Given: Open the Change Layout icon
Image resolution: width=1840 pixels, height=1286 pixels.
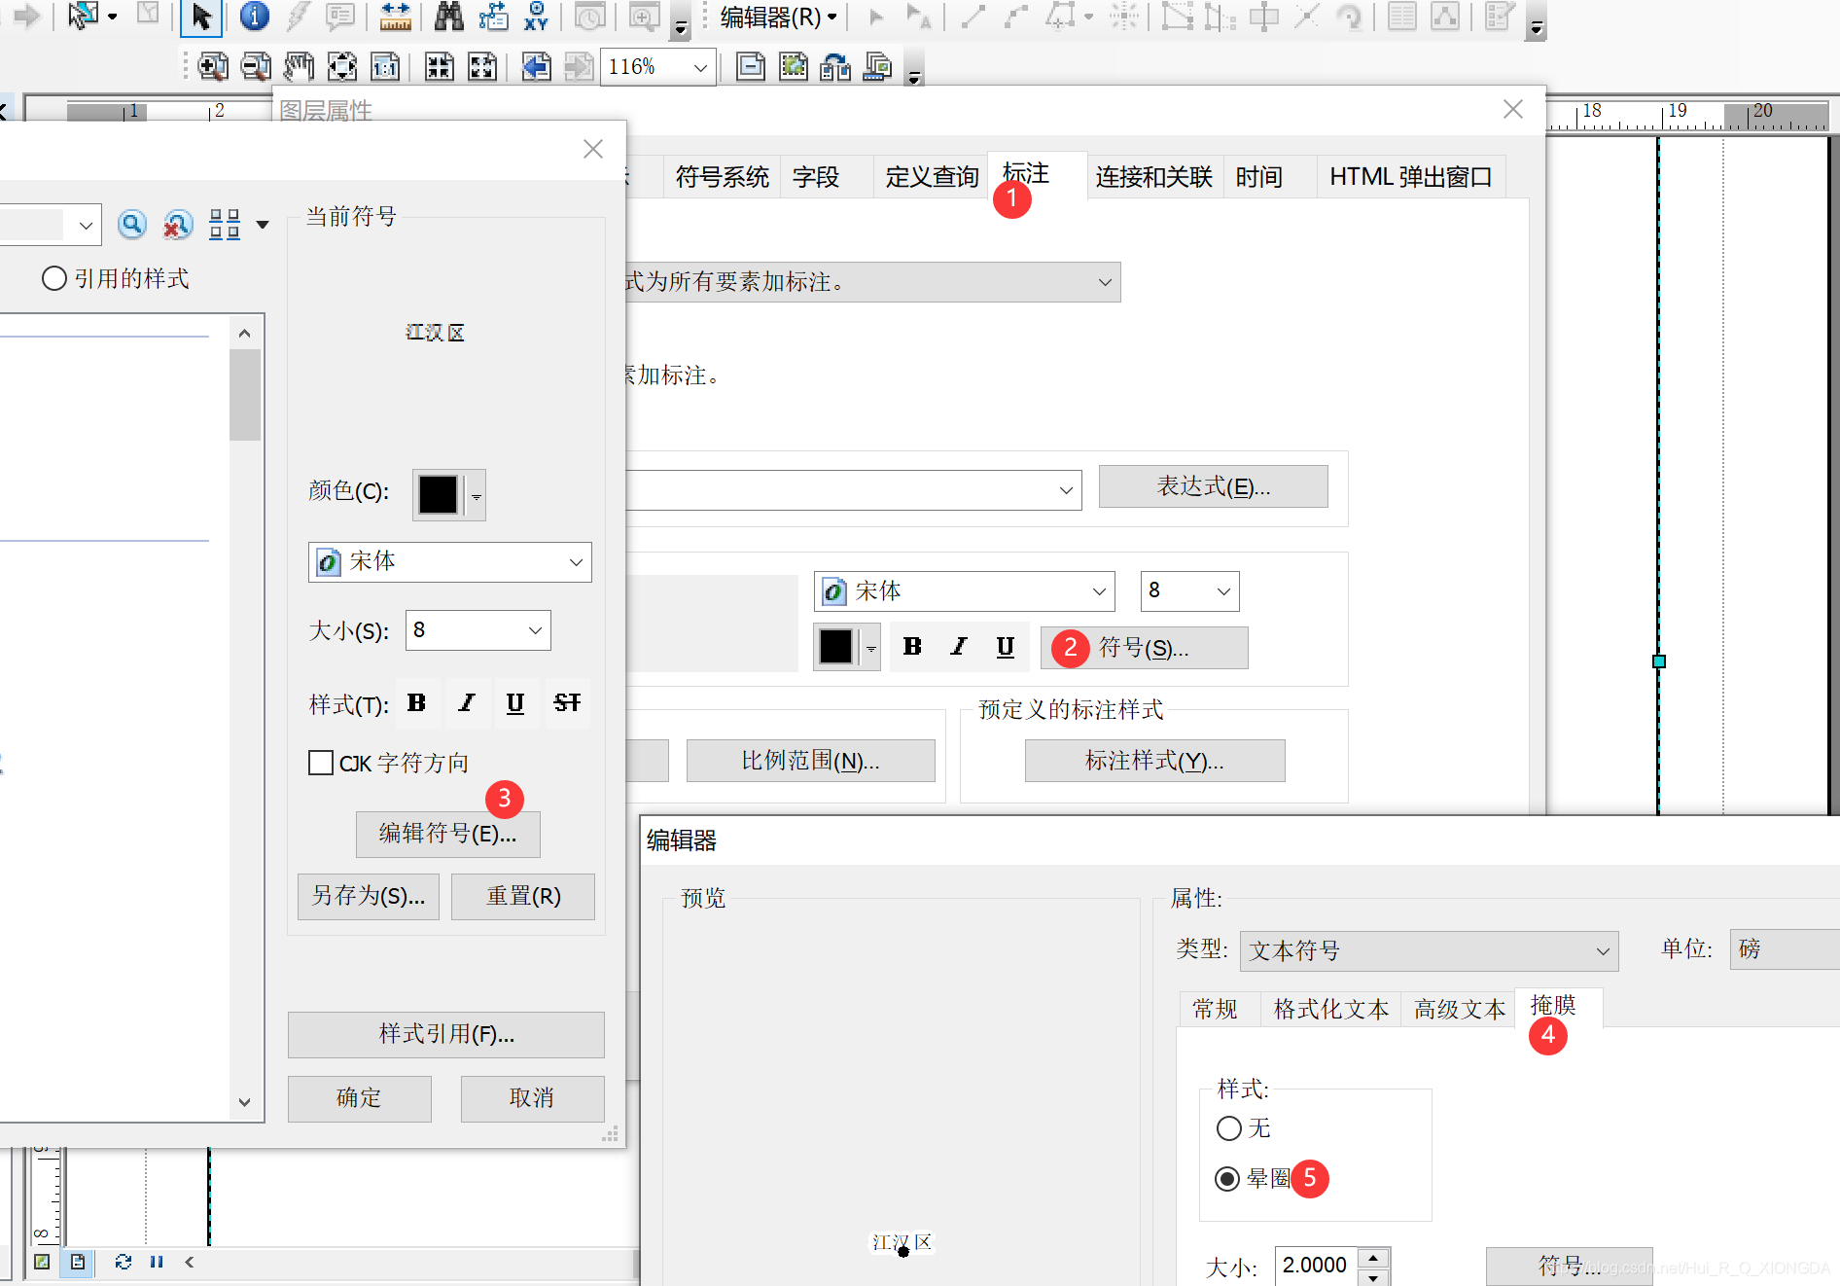Looking at the screenshot, I should (835, 67).
